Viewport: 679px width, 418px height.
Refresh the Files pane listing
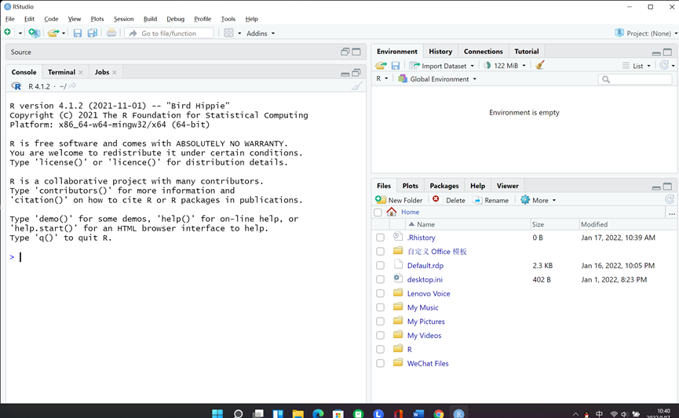(x=670, y=199)
